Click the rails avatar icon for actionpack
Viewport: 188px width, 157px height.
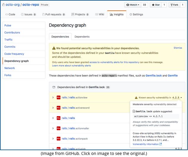[x=59, y=139]
